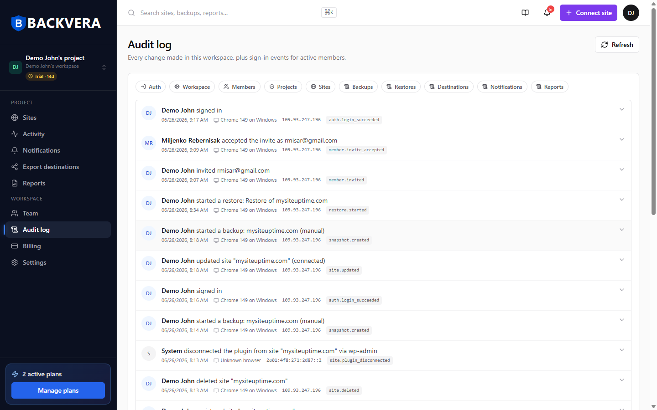Click the Export destinations share icon
Image resolution: width=657 pixels, height=410 pixels.
pos(15,167)
